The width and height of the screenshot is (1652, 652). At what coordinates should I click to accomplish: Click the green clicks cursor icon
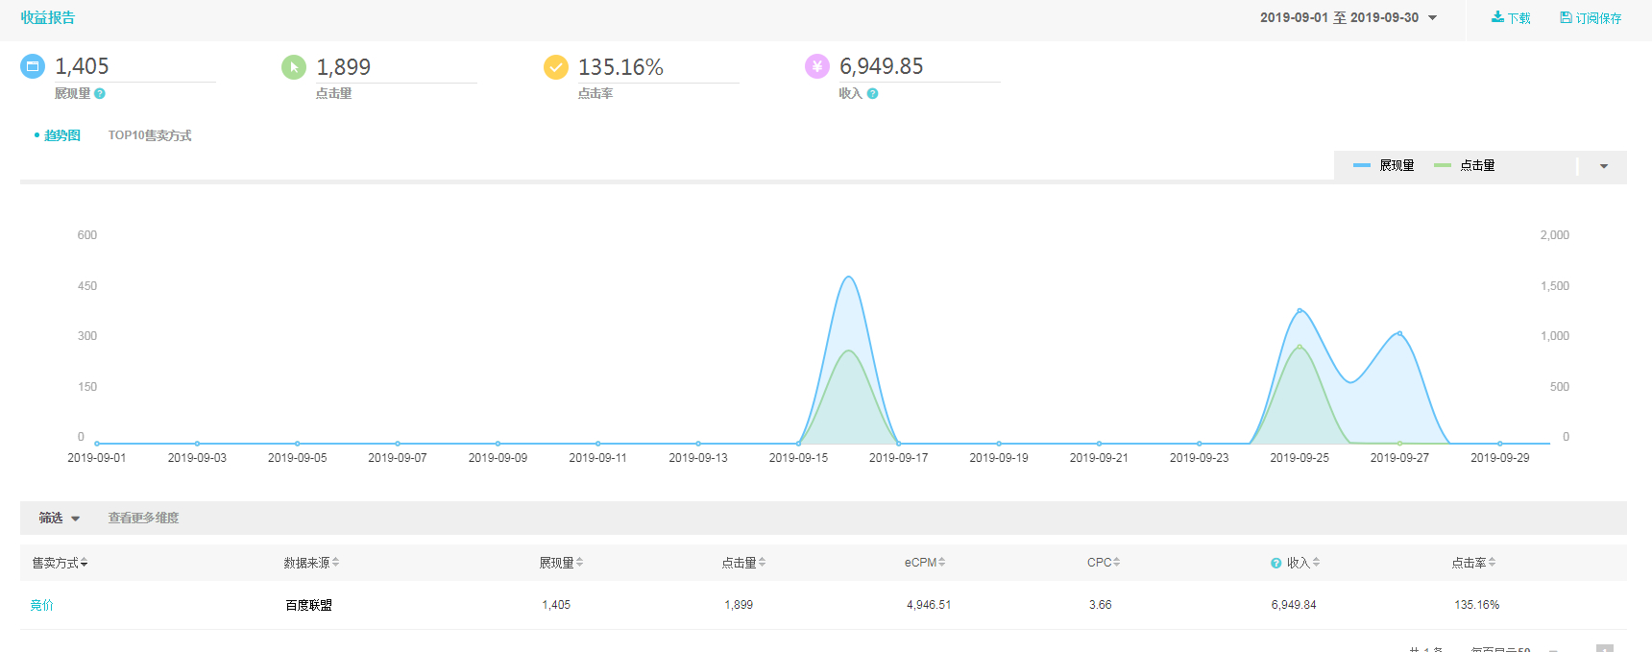point(294,66)
